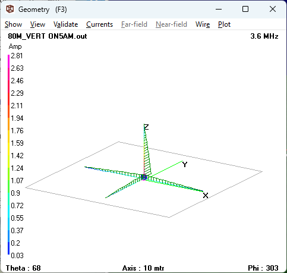Open the Currents menu
287x273 pixels.
point(99,24)
